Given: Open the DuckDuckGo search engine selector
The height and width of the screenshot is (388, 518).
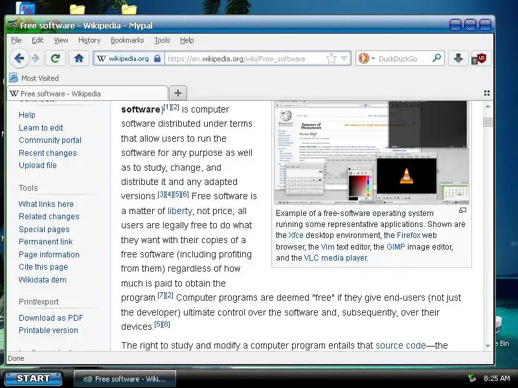Looking at the screenshot, I should (366, 59).
